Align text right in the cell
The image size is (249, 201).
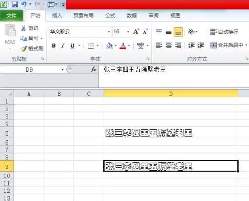(178, 45)
